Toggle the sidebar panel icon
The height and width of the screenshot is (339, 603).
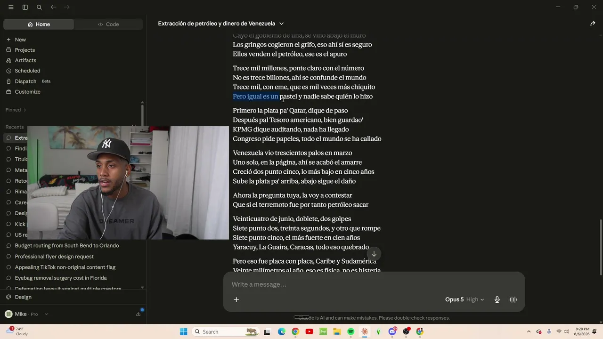tap(25, 7)
